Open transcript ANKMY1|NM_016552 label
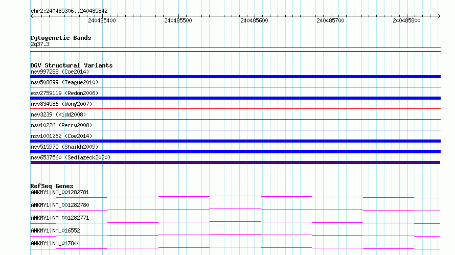455x255 pixels. click(55, 230)
